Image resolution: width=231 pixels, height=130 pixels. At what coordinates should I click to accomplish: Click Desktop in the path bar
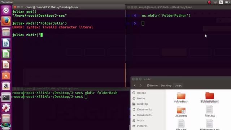click(166, 86)
